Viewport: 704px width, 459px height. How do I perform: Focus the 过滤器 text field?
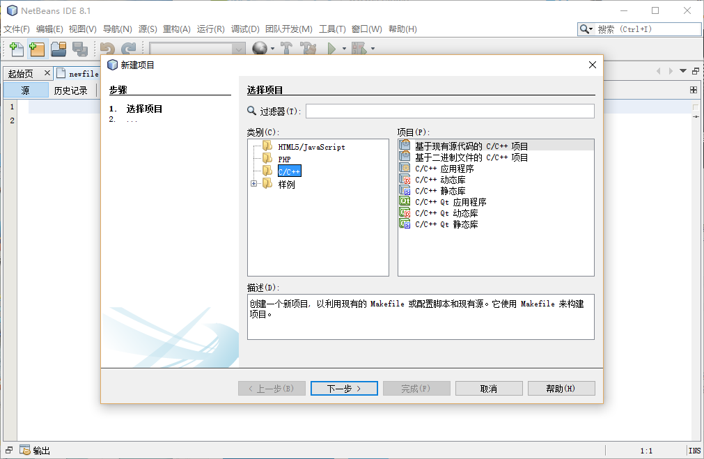click(449, 111)
